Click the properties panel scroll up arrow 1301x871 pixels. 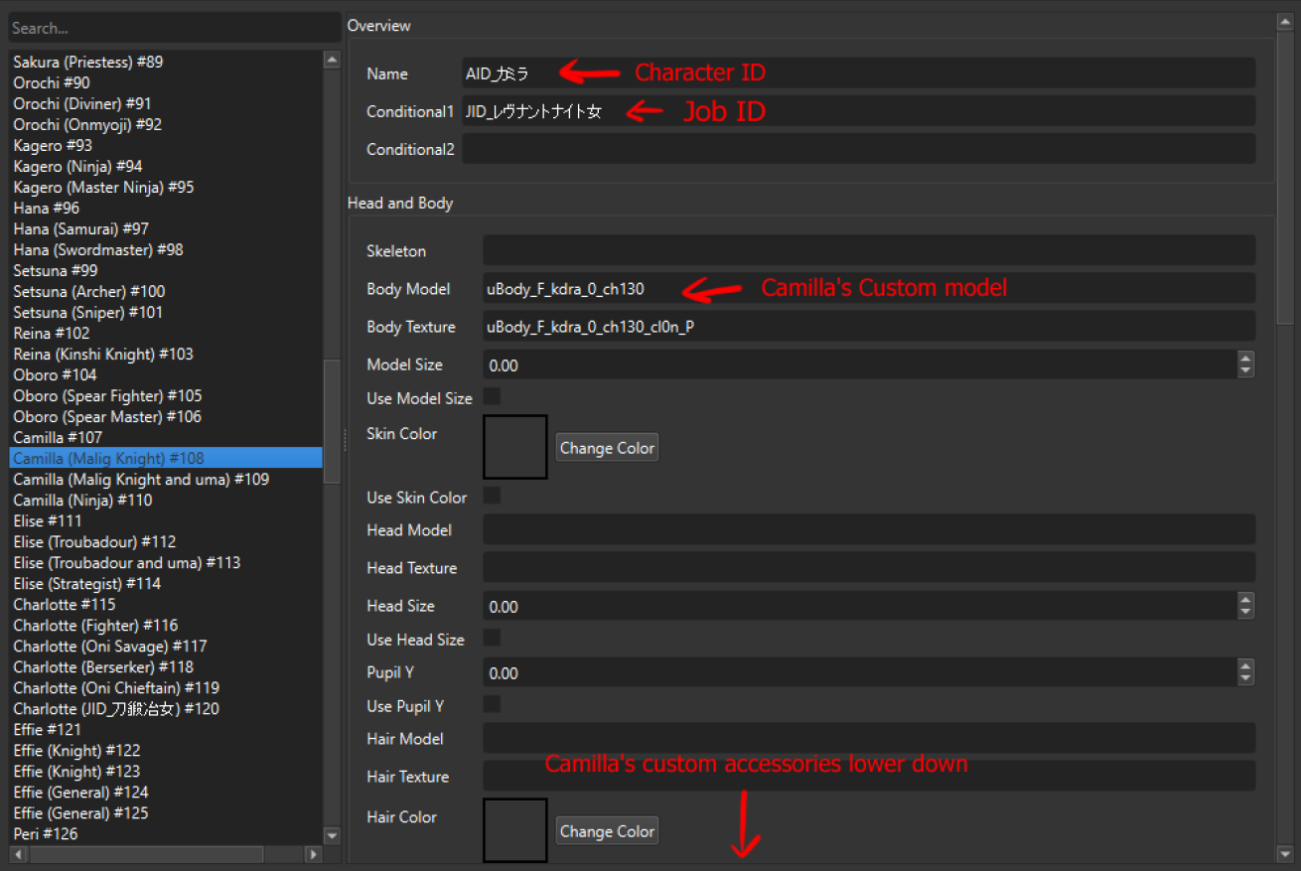1285,21
